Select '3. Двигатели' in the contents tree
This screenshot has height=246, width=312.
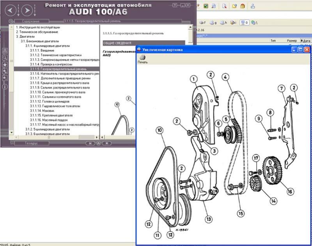coord(25,36)
